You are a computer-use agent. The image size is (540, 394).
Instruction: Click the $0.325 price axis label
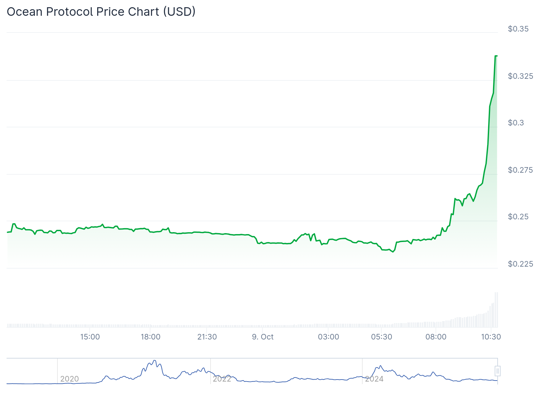click(521, 76)
